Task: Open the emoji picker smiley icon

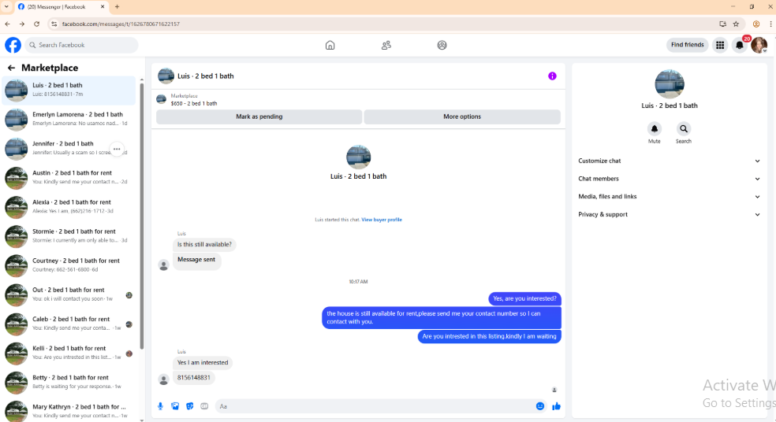Action: (540, 406)
